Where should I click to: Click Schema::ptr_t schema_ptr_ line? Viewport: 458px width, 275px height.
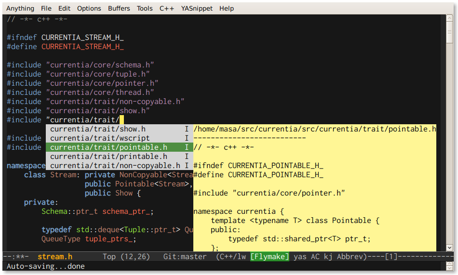click(97, 211)
